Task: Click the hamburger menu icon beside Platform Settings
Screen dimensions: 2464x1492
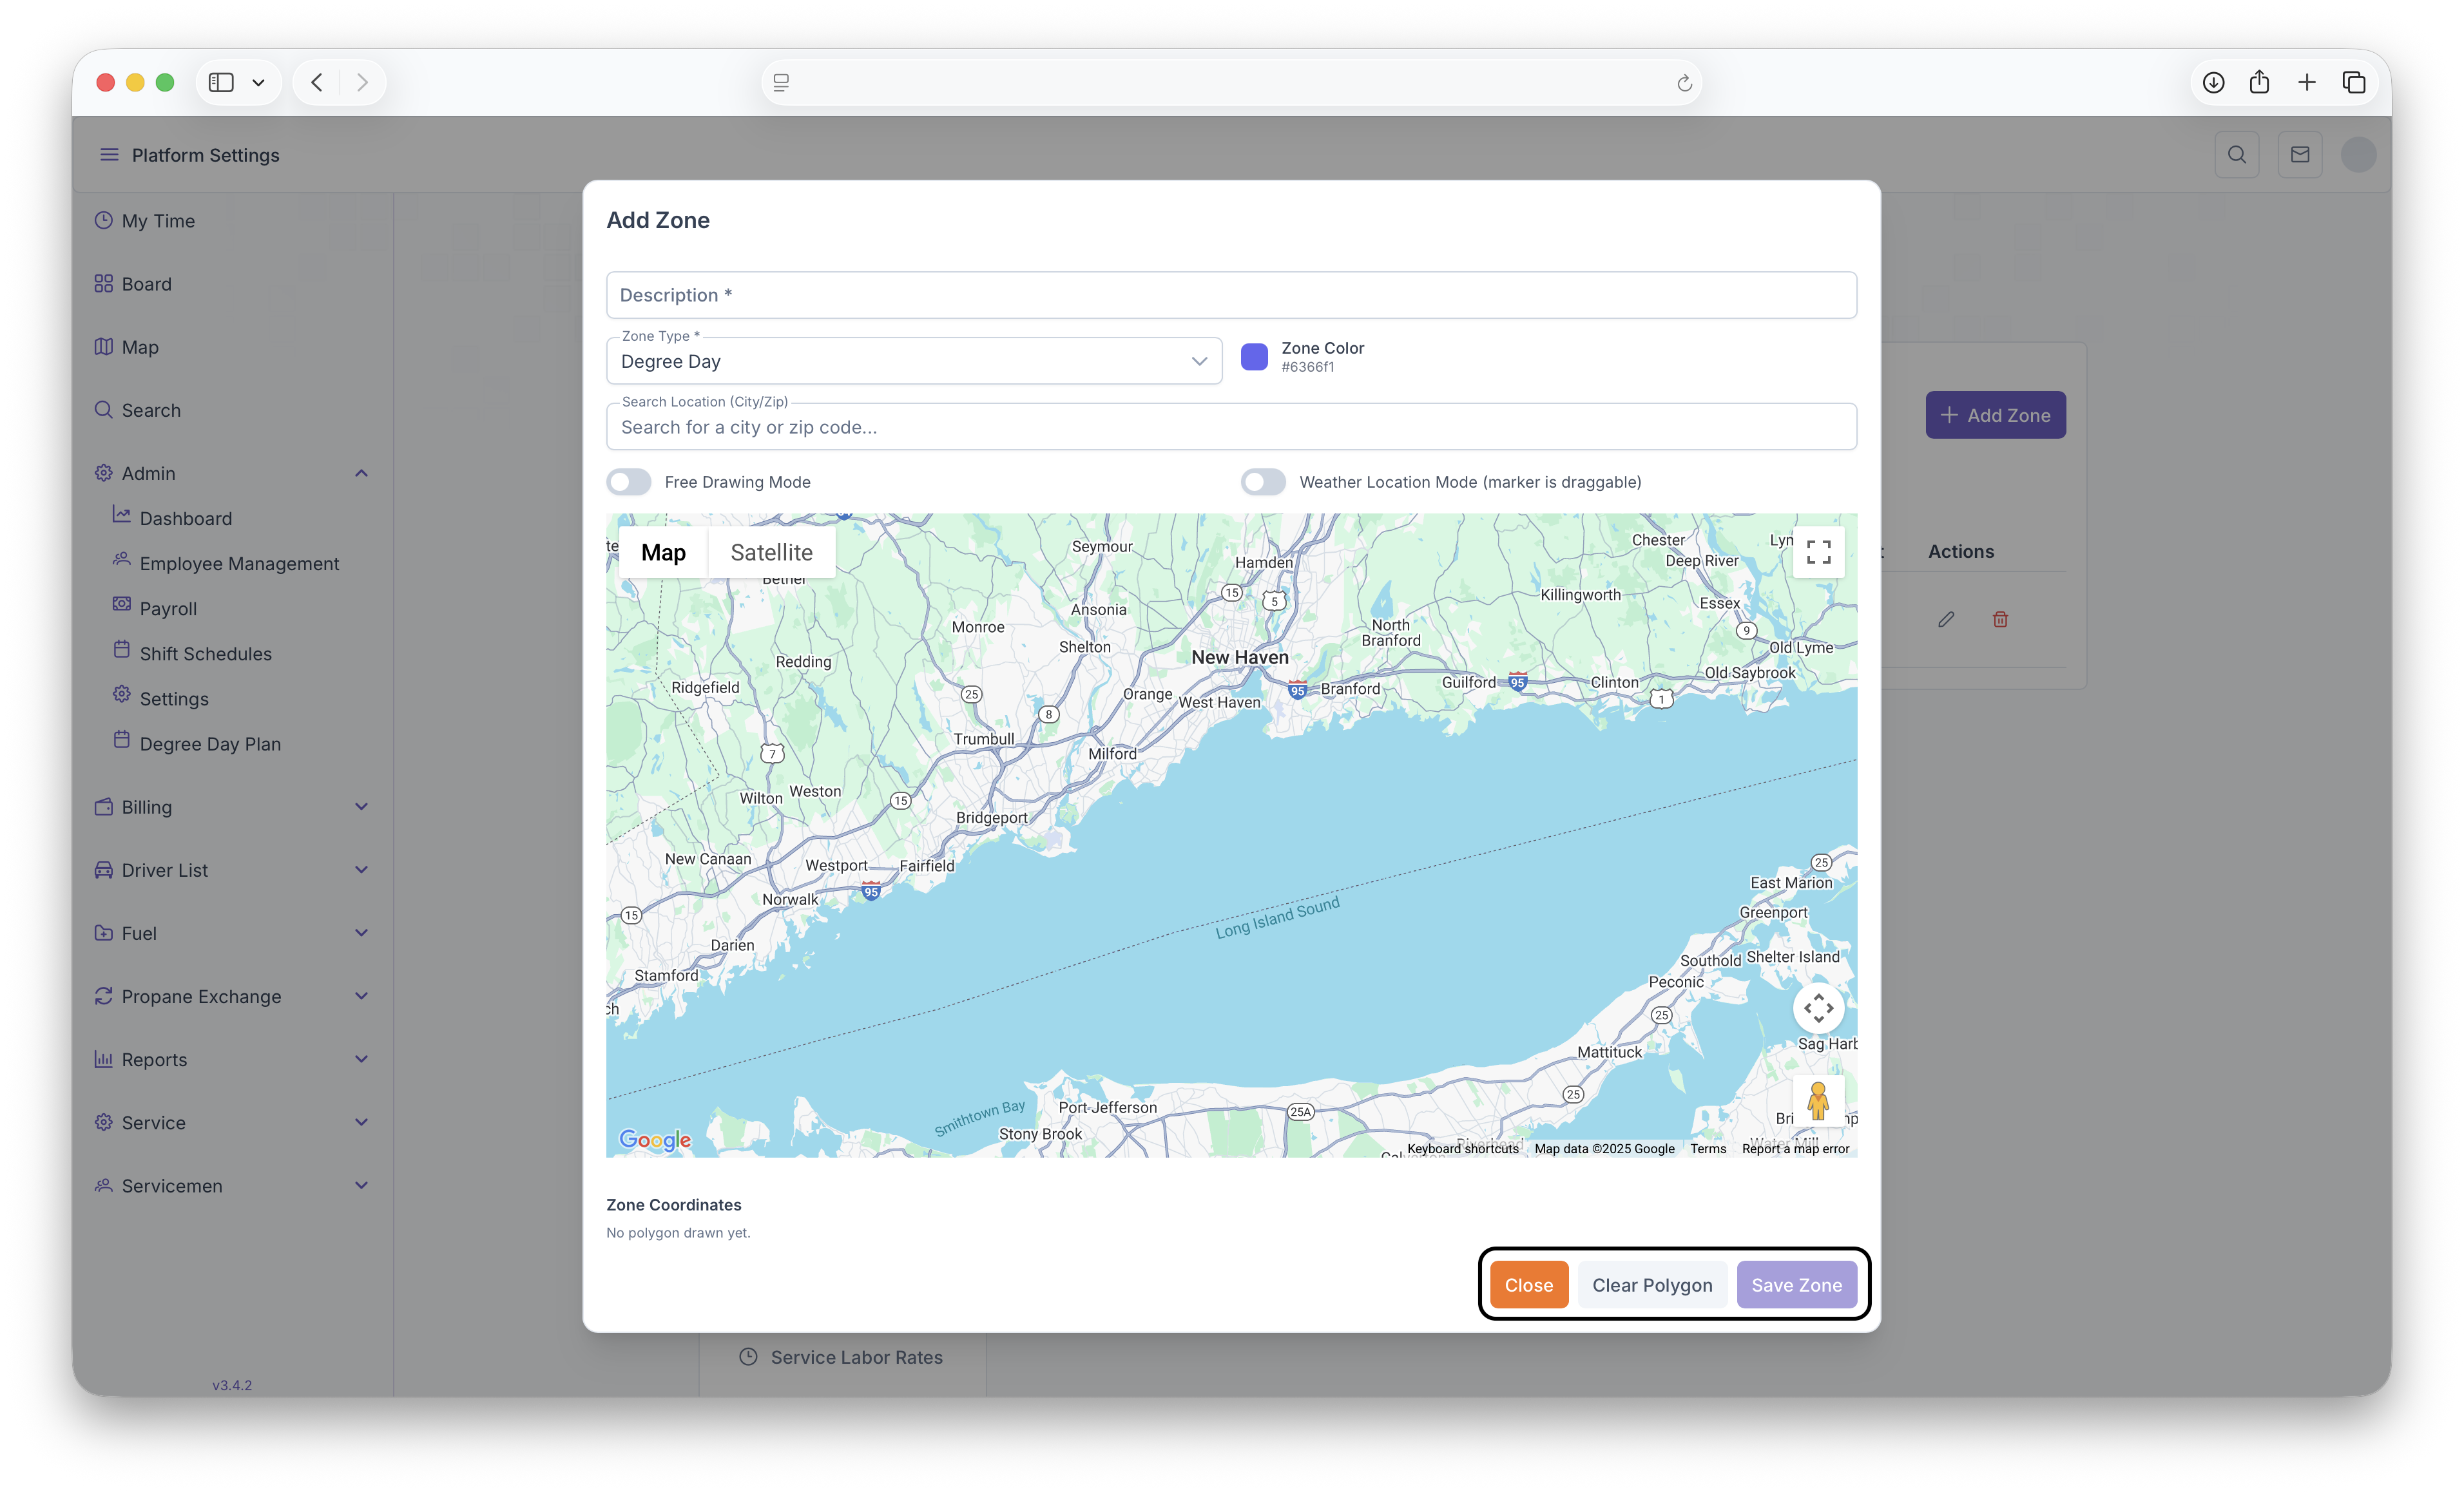Action: pos(109,155)
